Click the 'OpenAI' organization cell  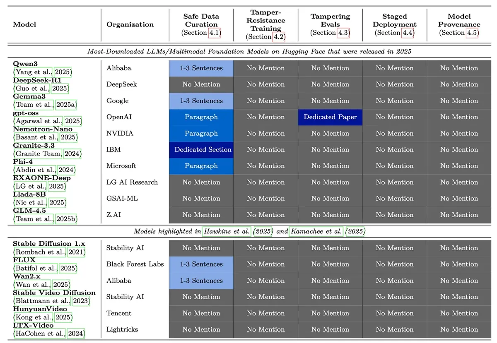coord(119,117)
